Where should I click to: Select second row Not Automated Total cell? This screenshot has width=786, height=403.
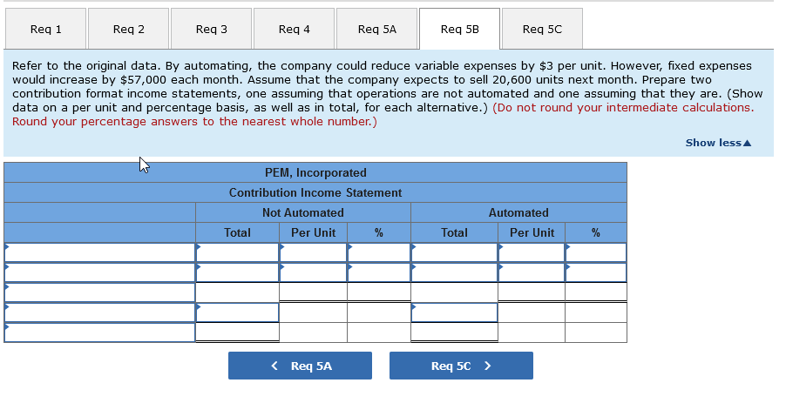[237, 272]
